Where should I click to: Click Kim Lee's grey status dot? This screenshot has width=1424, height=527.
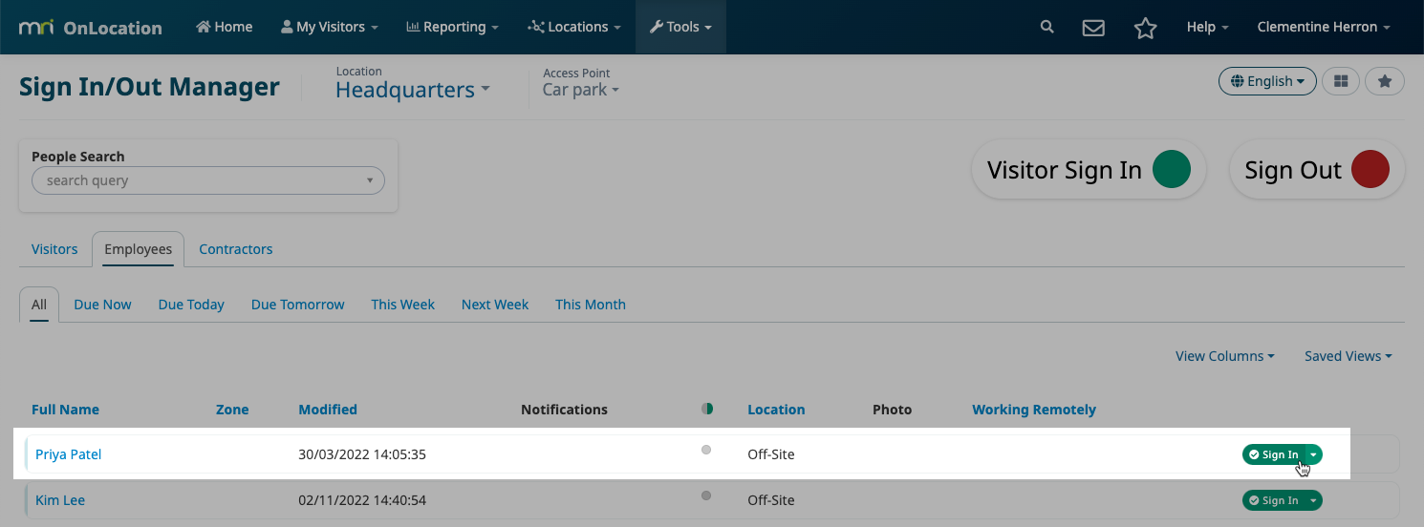[706, 495]
